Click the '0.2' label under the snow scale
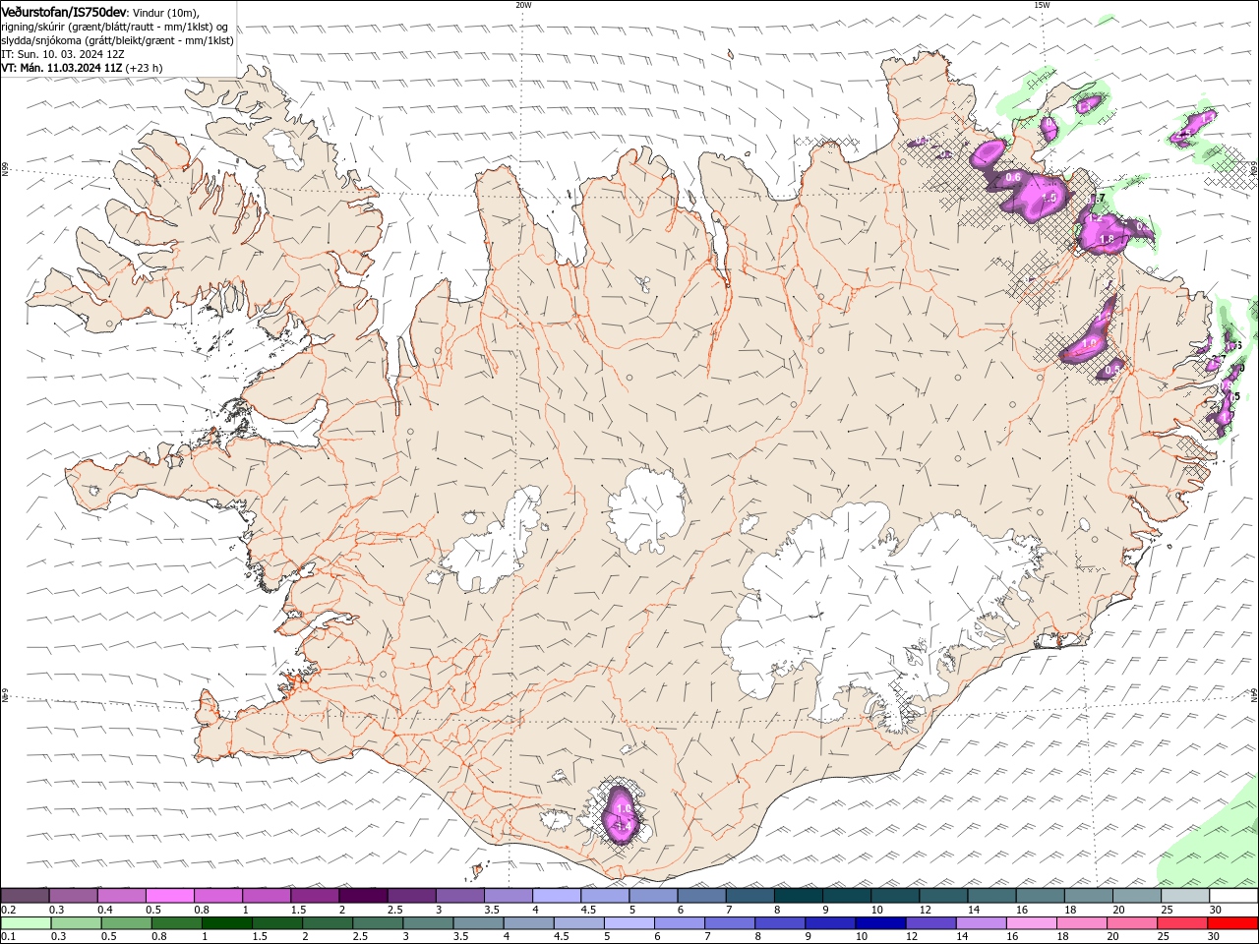The width and height of the screenshot is (1259, 944). (9, 910)
